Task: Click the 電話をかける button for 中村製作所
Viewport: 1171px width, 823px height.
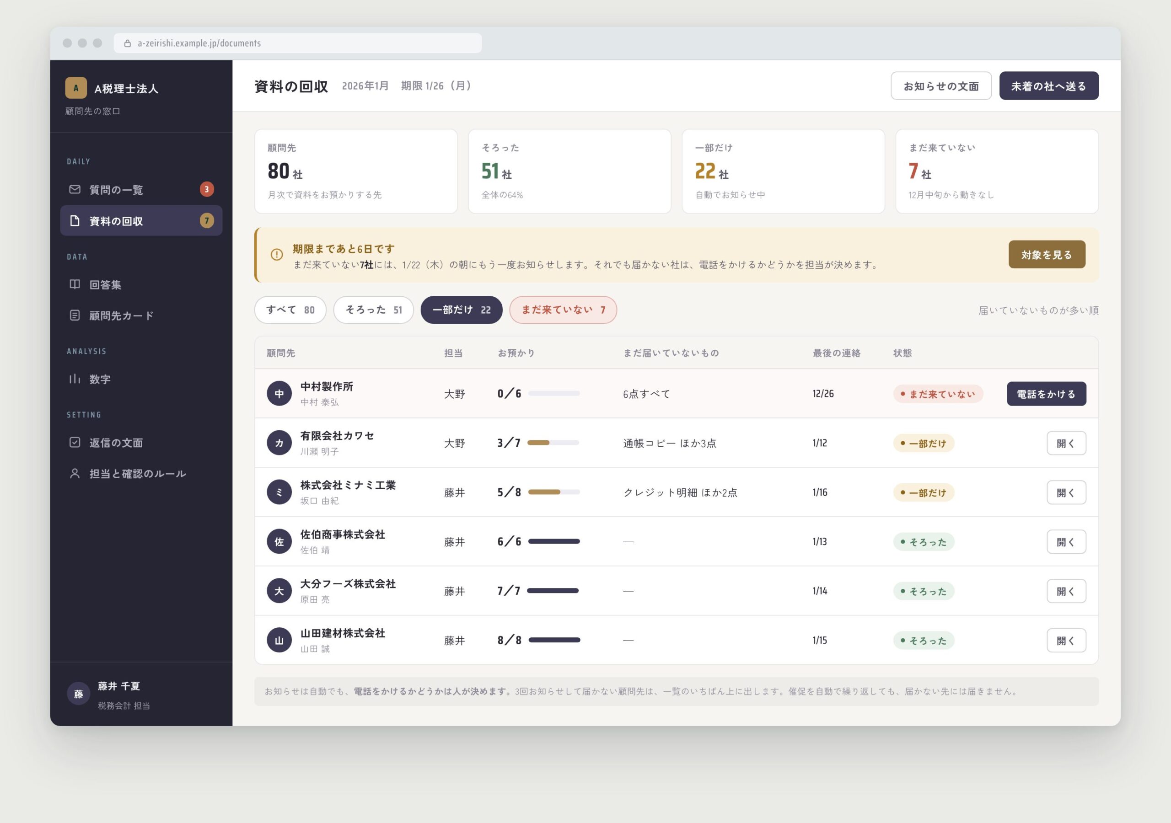Action: coord(1046,394)
